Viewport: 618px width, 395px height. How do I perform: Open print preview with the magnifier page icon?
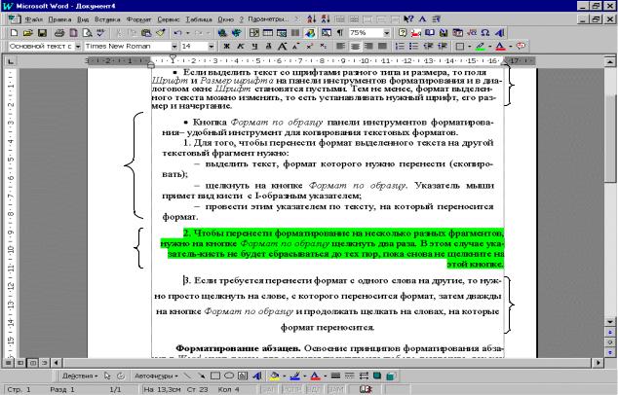tap(87, 33)
